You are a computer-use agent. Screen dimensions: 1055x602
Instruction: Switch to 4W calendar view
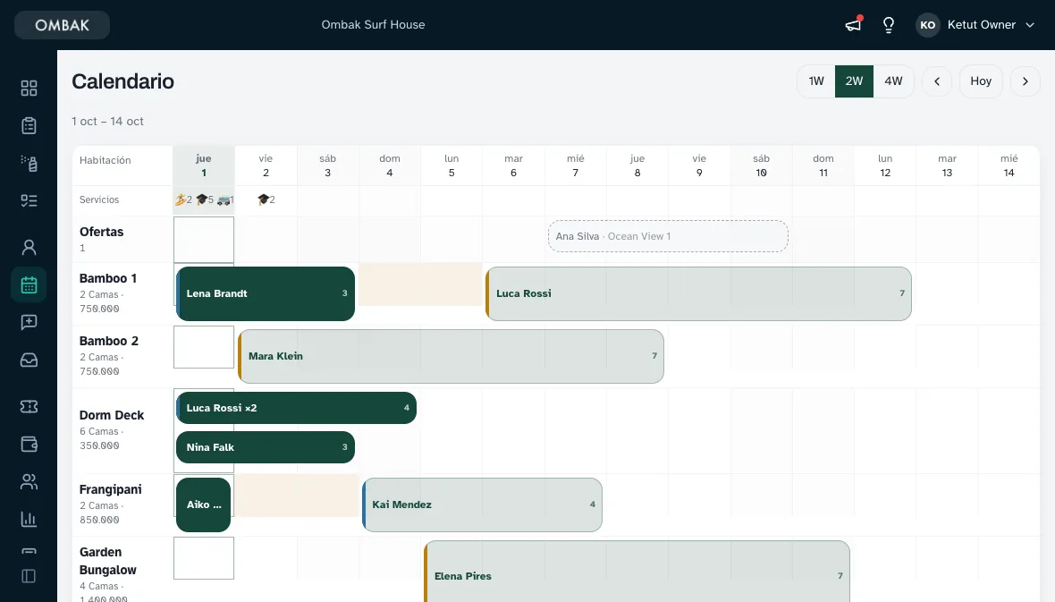click(x=893, y=81)
